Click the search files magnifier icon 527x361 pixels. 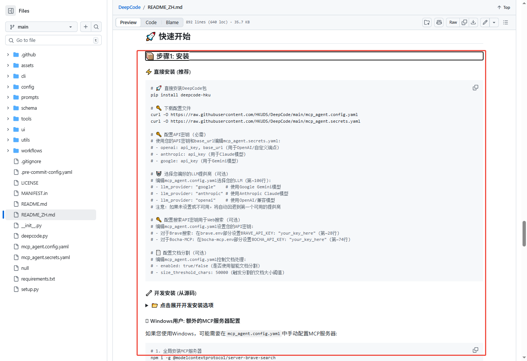[96, 27]
